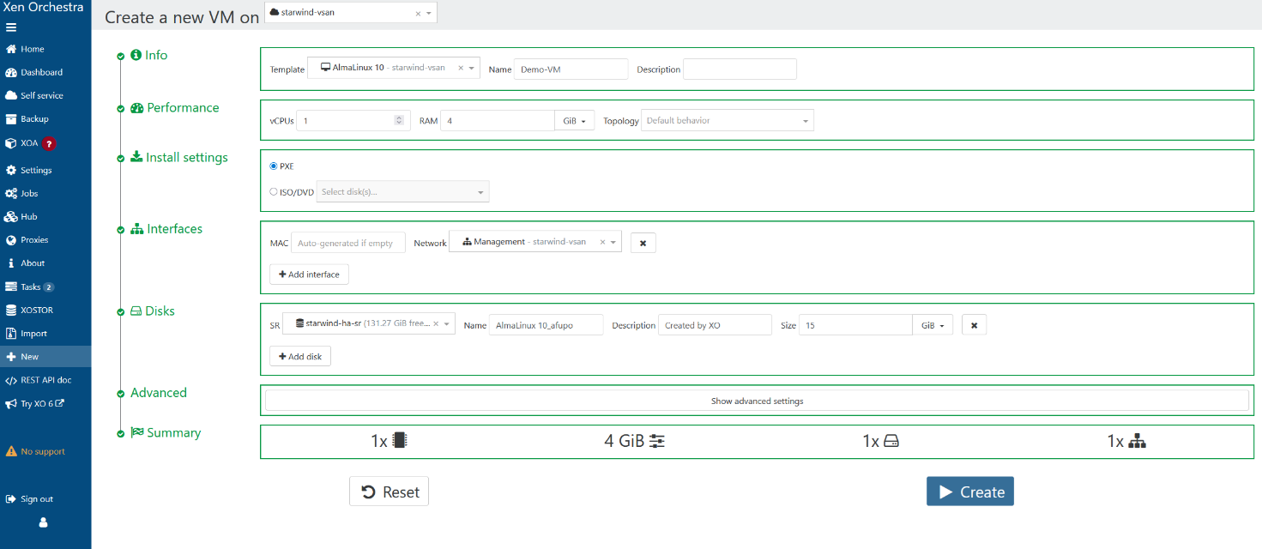Click the red XOA notification badge
1262x549 pixels.
[x=49, y=143]
